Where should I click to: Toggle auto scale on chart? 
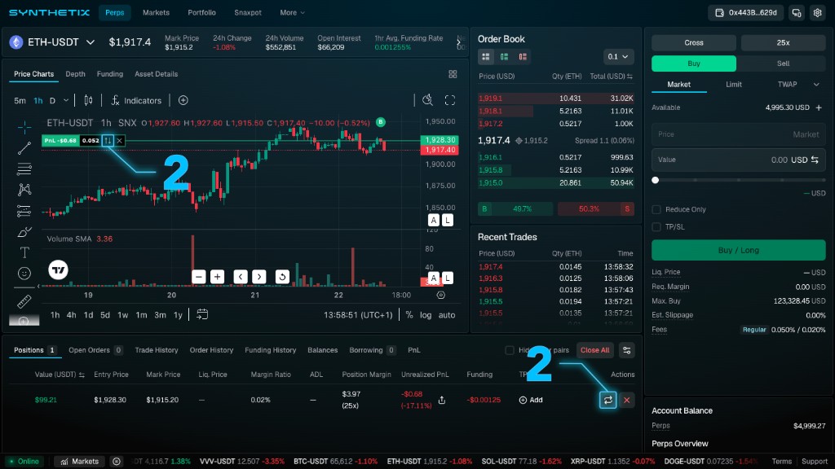coord(447,315)
